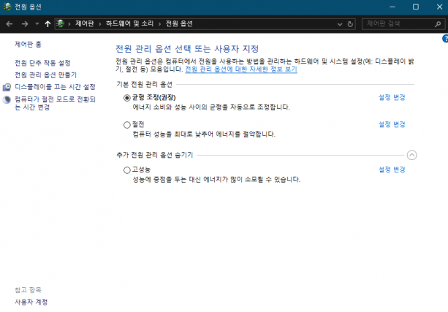Click the Forward navigation arrow
Image resolution: width=448 pixels, height=312 pixels.
pos(25,24)
